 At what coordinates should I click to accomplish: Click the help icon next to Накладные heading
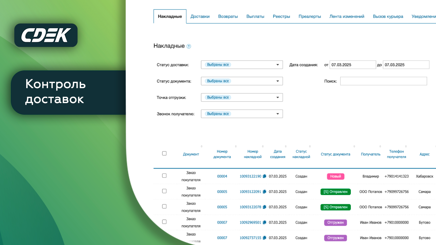[x=189, y=46]
